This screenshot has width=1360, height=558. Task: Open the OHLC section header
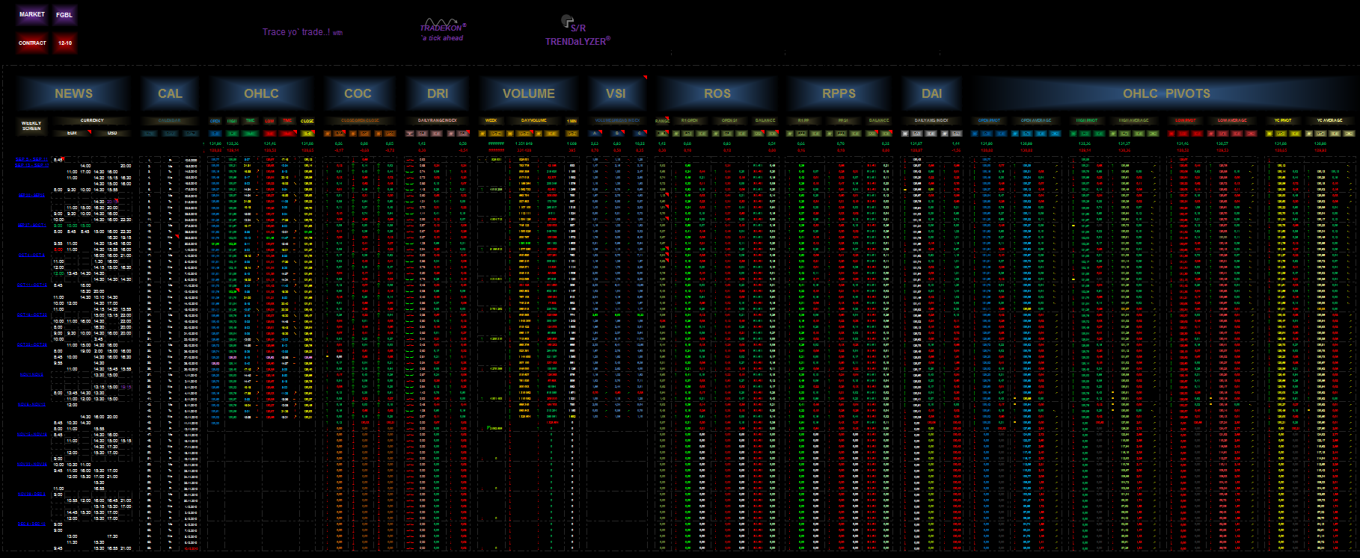[x=261, y=93]
